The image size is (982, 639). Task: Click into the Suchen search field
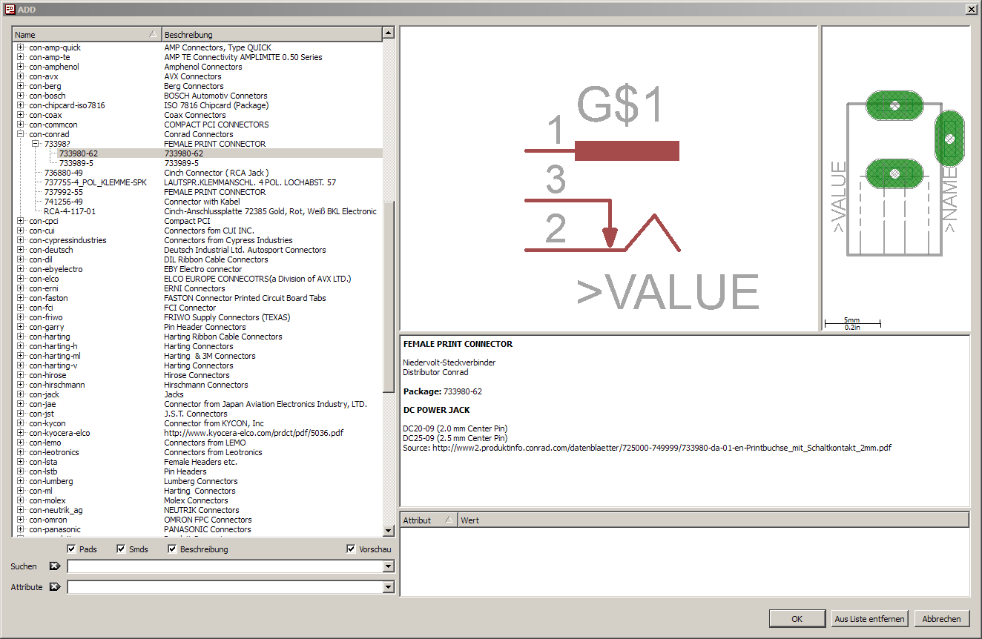225,566
